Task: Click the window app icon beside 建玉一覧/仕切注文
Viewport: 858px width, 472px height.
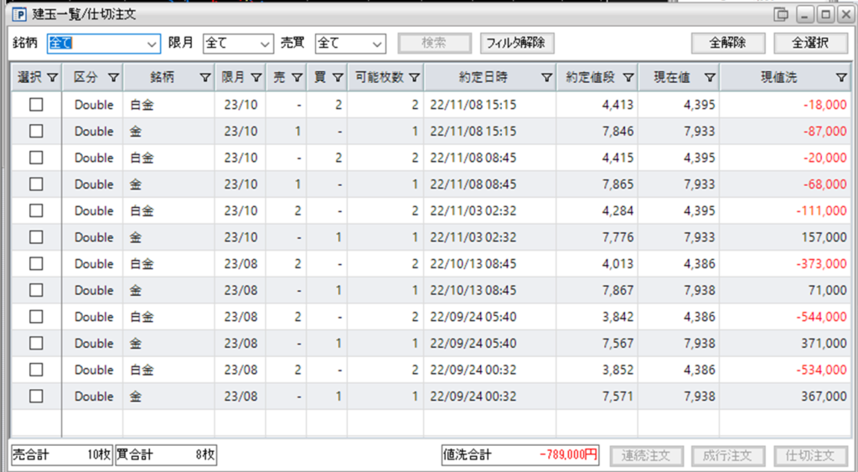Action: [19, 14]
